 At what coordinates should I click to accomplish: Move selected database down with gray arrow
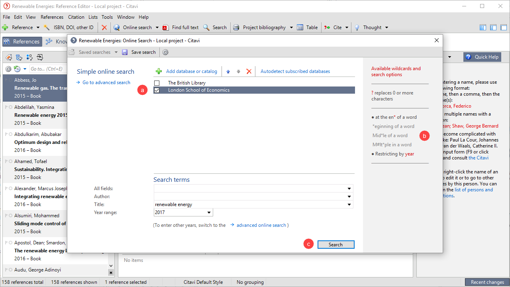click(x=239, y=71)
